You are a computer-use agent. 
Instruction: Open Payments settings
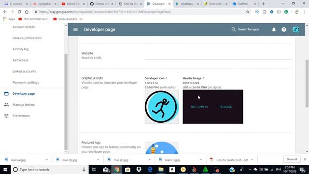click(x=26, y=83)
